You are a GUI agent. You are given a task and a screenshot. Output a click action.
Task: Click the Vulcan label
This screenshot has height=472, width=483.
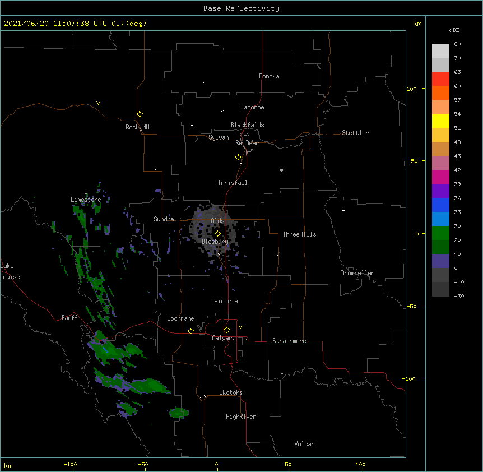(x=304, y=444)
